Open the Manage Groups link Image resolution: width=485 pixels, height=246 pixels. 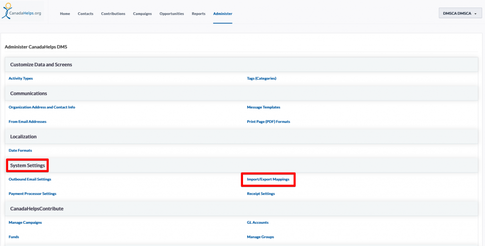(260, 237)
